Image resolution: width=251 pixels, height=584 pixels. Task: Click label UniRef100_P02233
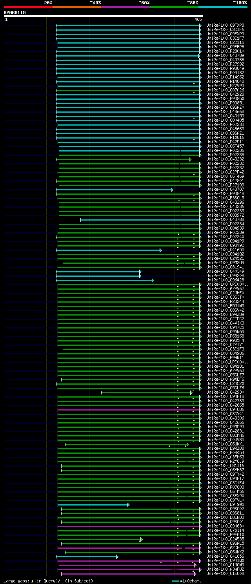225,125
